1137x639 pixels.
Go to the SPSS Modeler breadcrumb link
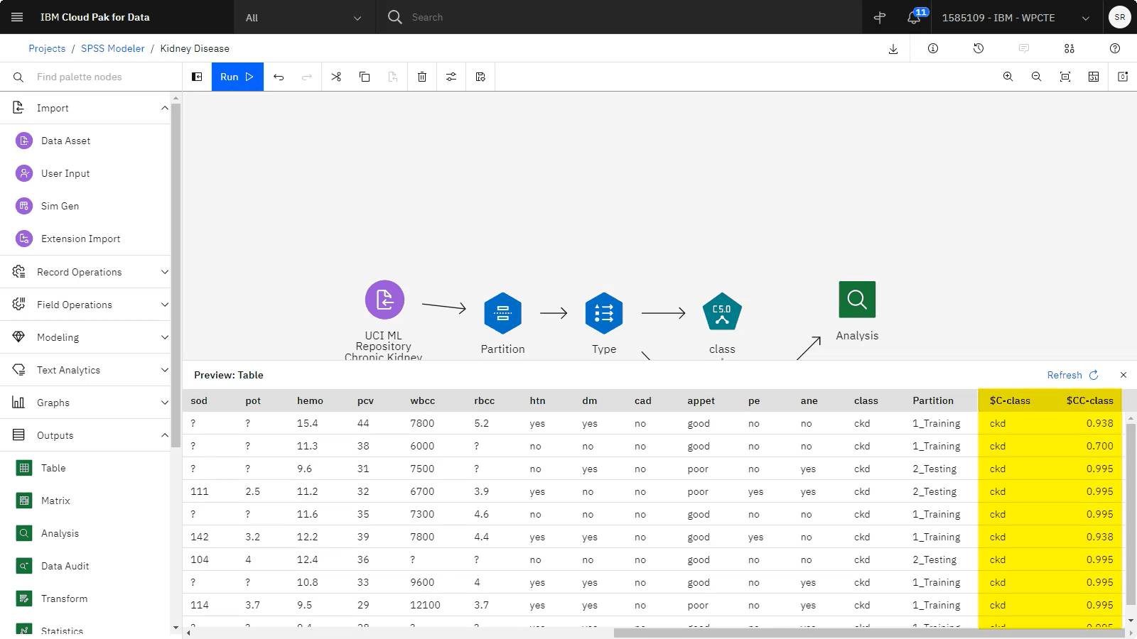tap(112, 48)
